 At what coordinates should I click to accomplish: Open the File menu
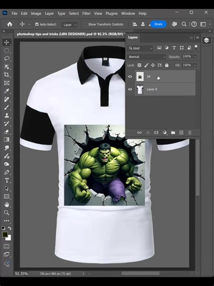[x=14, y=13]
